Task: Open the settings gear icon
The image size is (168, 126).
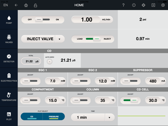Action: (x=163, y=5)
